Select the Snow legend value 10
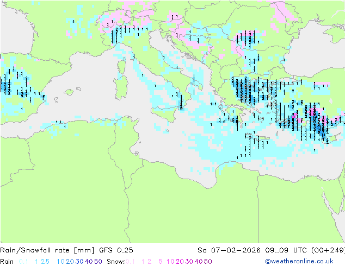Viewport: 345px width, 266px height. coord(170,262)
